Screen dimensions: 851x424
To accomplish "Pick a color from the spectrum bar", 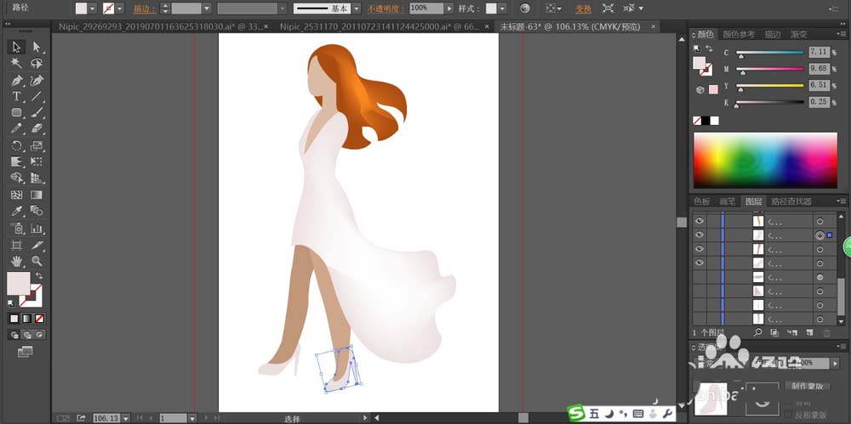I will pyautogui.click(x=764, y=159).
